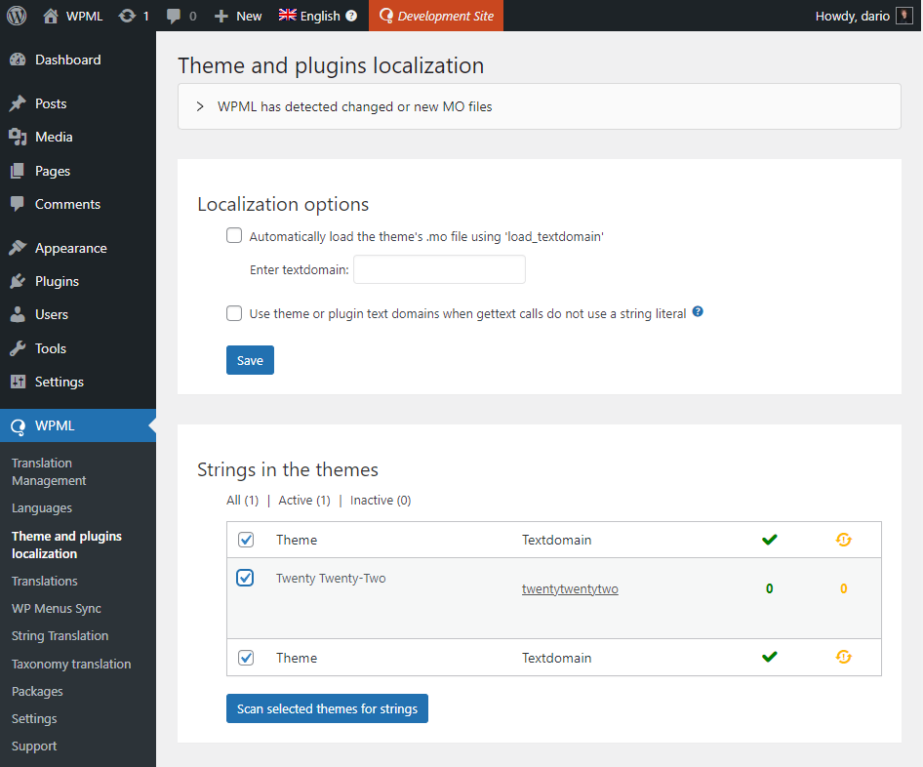This screenshot has height=767, width=923.
Task: Open the English language switcher dropdown
Action: [x=309, y=16]
